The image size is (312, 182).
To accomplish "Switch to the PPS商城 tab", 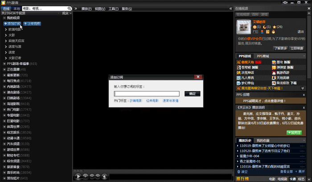I will pos(263,56).
